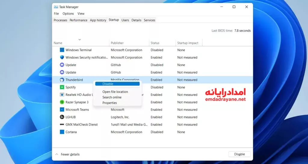Image resolution: width=308 pixels, height=164 pixels.
Task: Open the Options menu
Action: pyautogui.click(x=68, y=14)
